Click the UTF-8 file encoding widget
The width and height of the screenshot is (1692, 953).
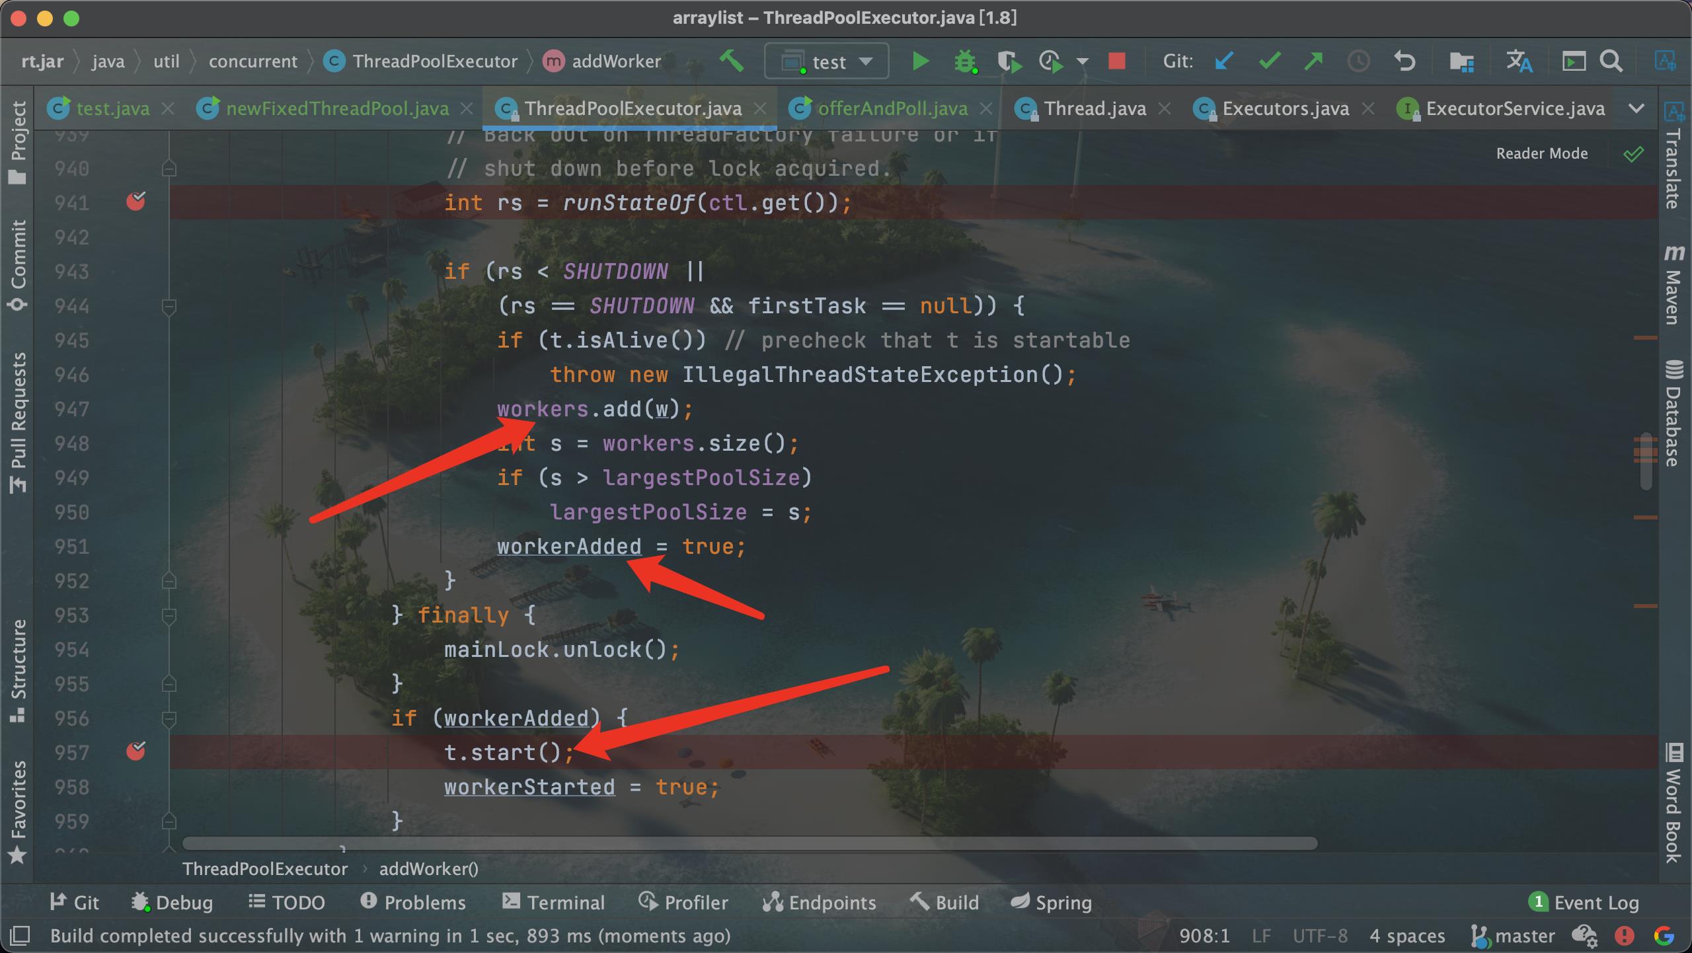click(x=1320, y=936)
